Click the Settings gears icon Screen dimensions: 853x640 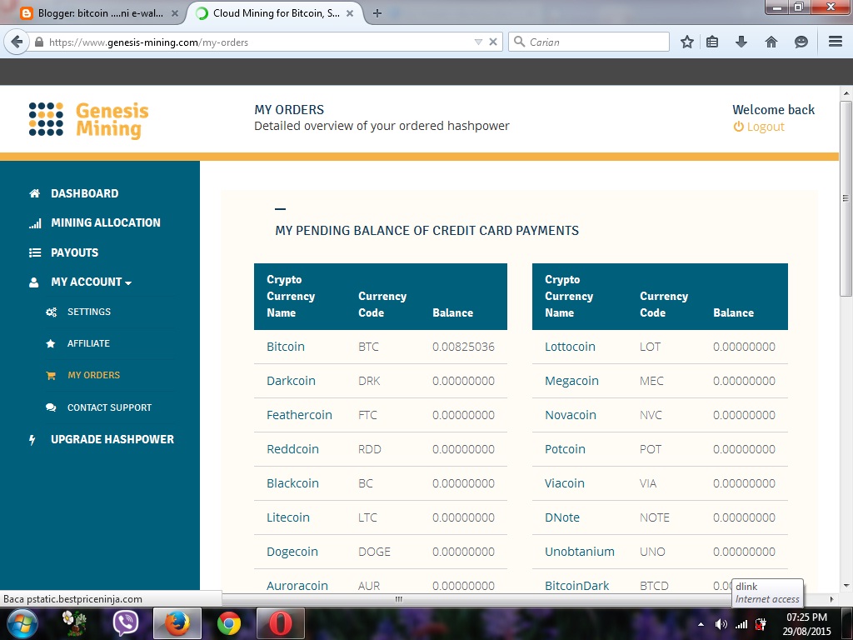pyautogui.click(x=51, y=312)
